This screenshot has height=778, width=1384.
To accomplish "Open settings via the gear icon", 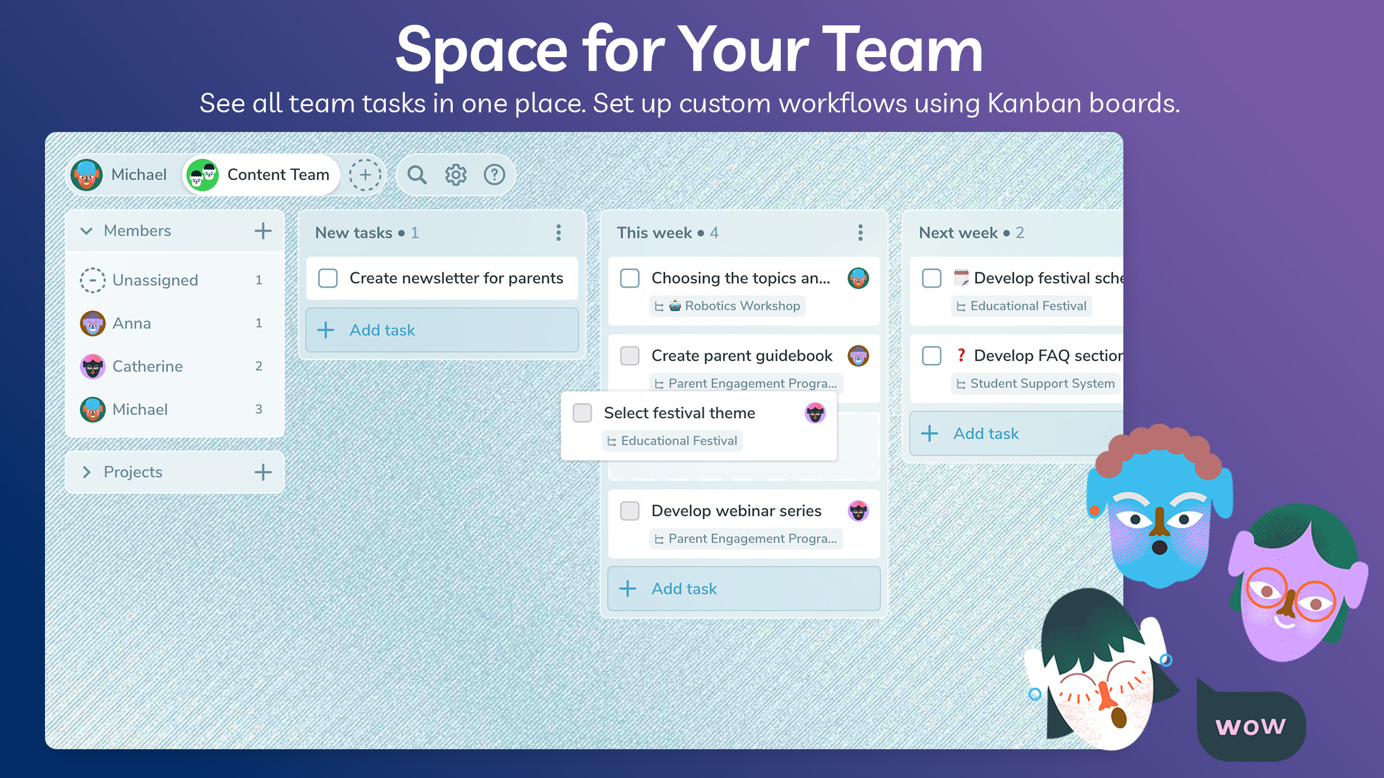I will (456, 175).
